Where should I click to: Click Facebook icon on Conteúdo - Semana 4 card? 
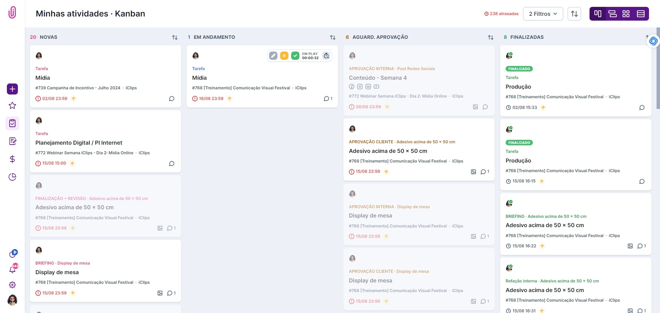tap(352, 87)
